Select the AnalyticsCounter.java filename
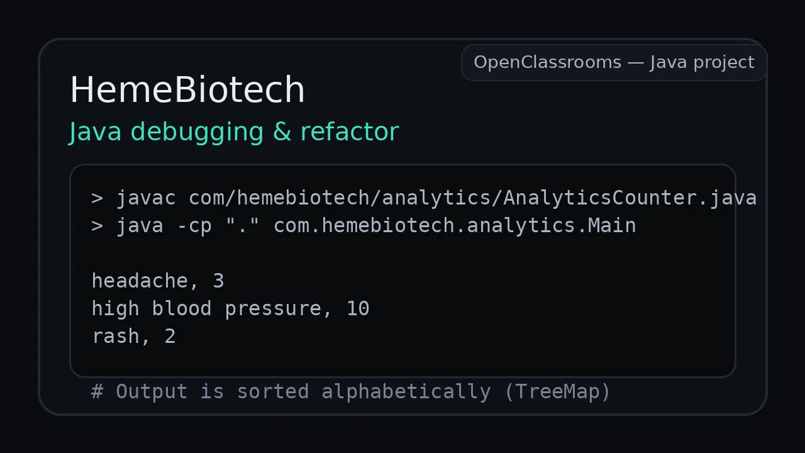This screenshot has width=805, height=453. click(x=630, y=198)
